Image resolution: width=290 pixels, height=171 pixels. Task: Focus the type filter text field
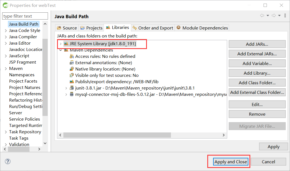click(x=25, y=16)
